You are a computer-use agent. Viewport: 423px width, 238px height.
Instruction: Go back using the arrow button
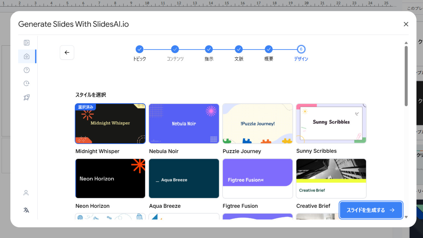pos(67,52)
